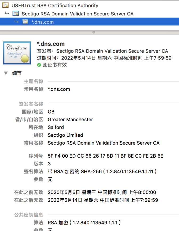
Task: Click the *.dns.com leaf certificate icon
Action: click(25, 22)
